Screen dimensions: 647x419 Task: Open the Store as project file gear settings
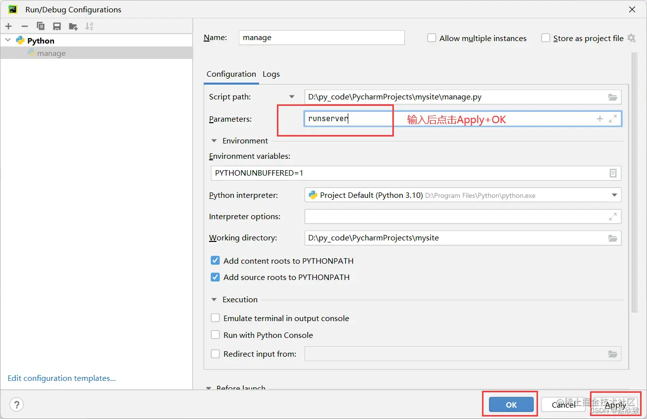631,38
